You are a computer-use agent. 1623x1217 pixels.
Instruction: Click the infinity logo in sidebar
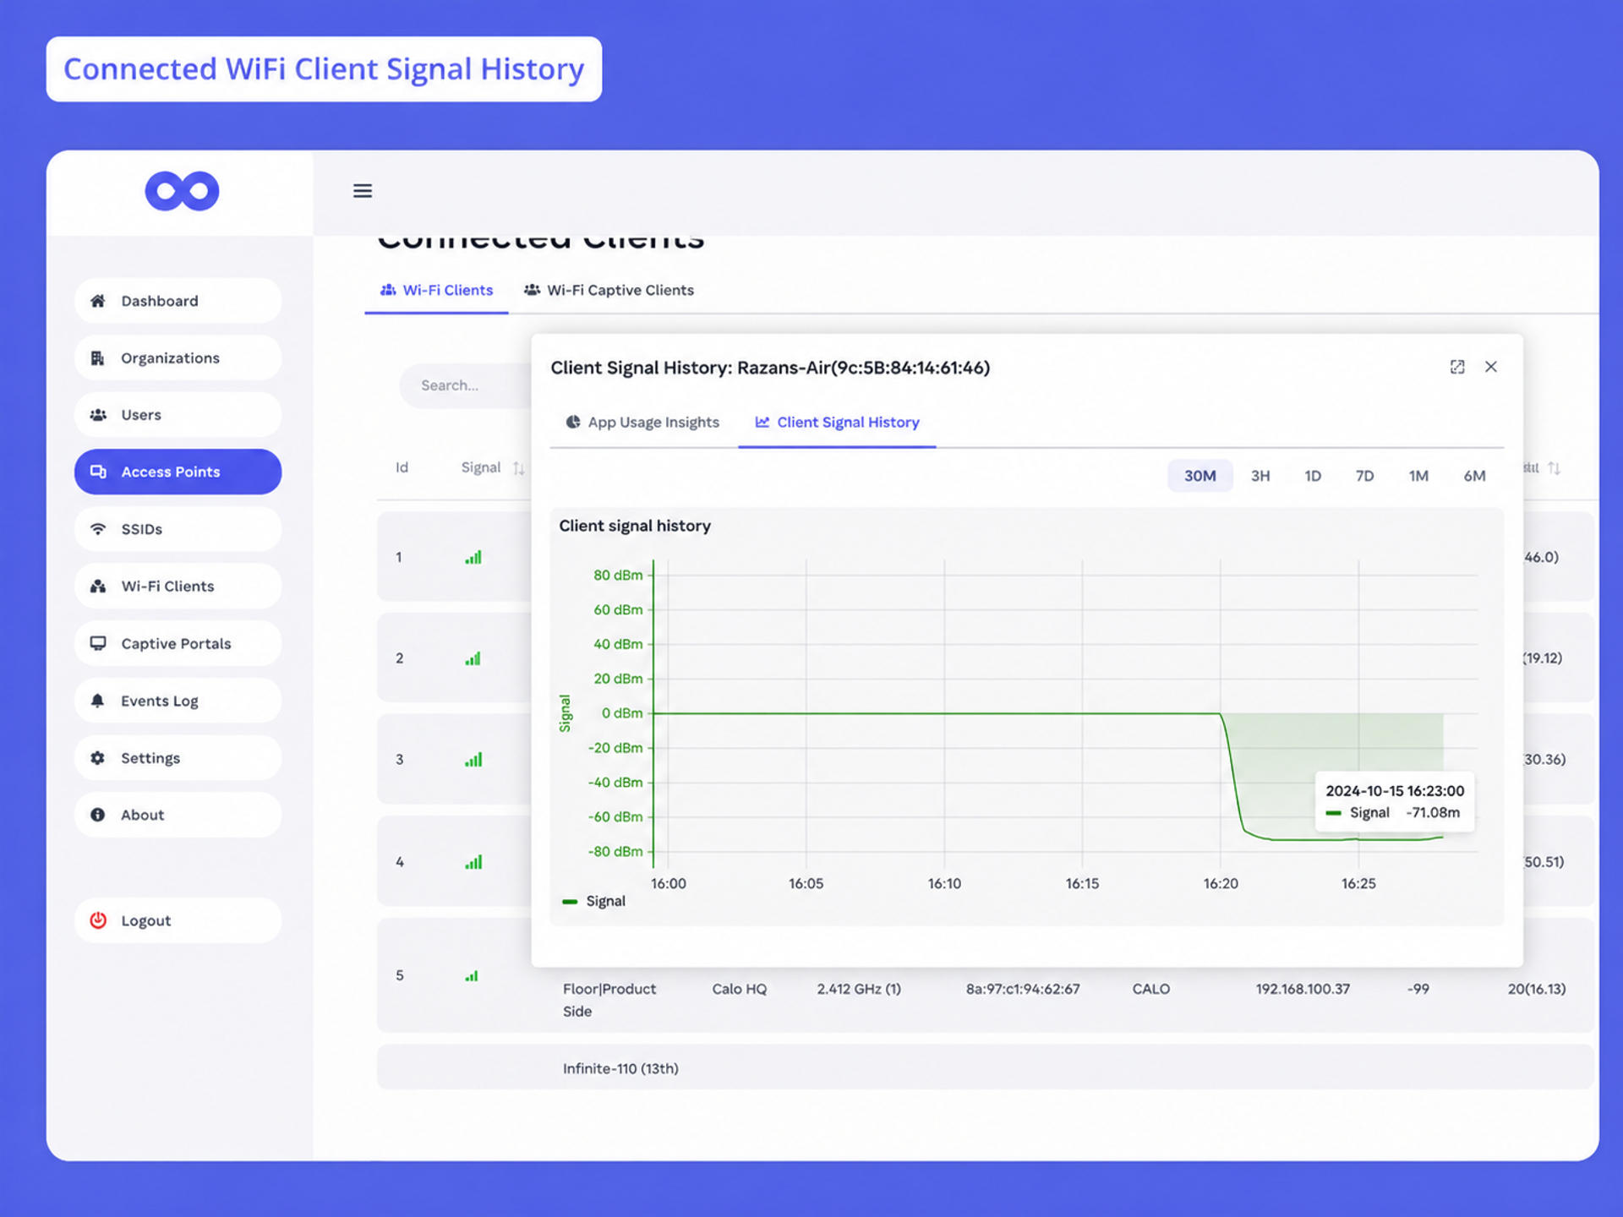182,191
